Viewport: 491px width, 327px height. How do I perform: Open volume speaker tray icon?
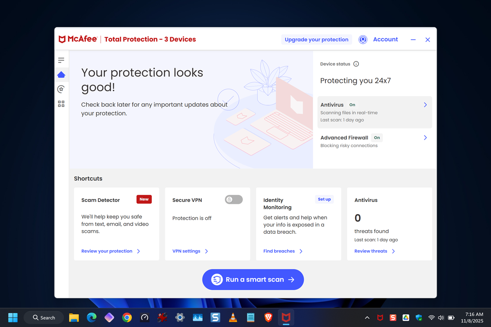[x=441, y=318]
